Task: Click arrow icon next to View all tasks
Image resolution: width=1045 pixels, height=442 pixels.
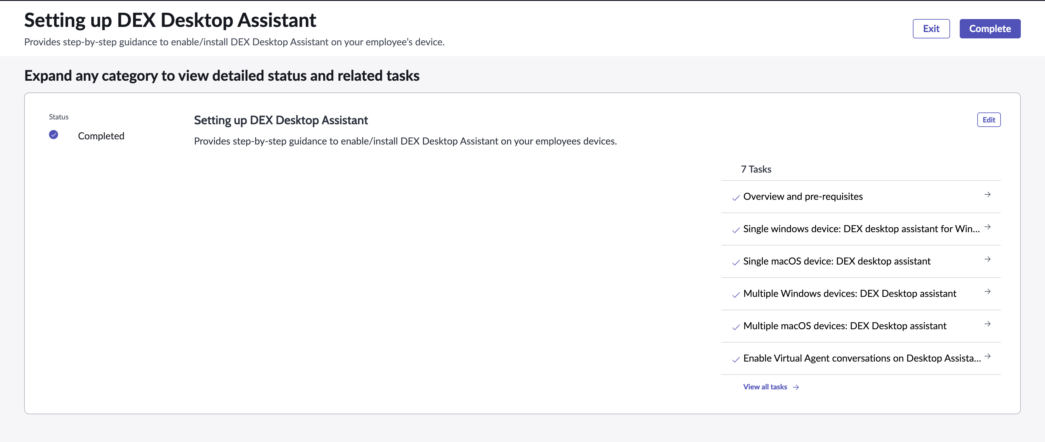Action: click(796, 387)
